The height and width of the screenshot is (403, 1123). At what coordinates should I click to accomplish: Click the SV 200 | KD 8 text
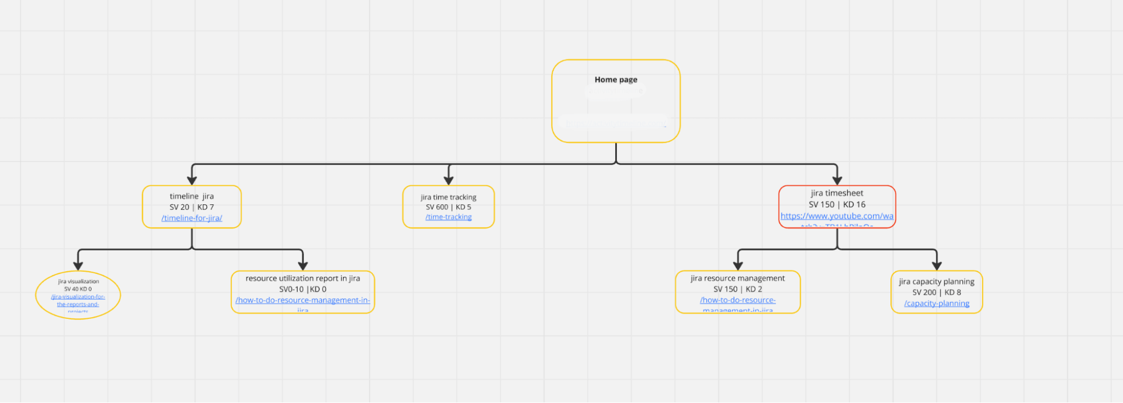tap(936, 292)
